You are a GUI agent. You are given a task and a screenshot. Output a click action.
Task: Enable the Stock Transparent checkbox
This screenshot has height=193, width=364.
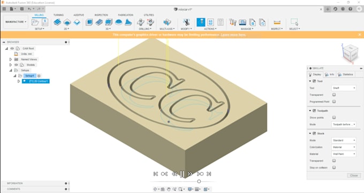pyautogui.click(x=334, y=160)
